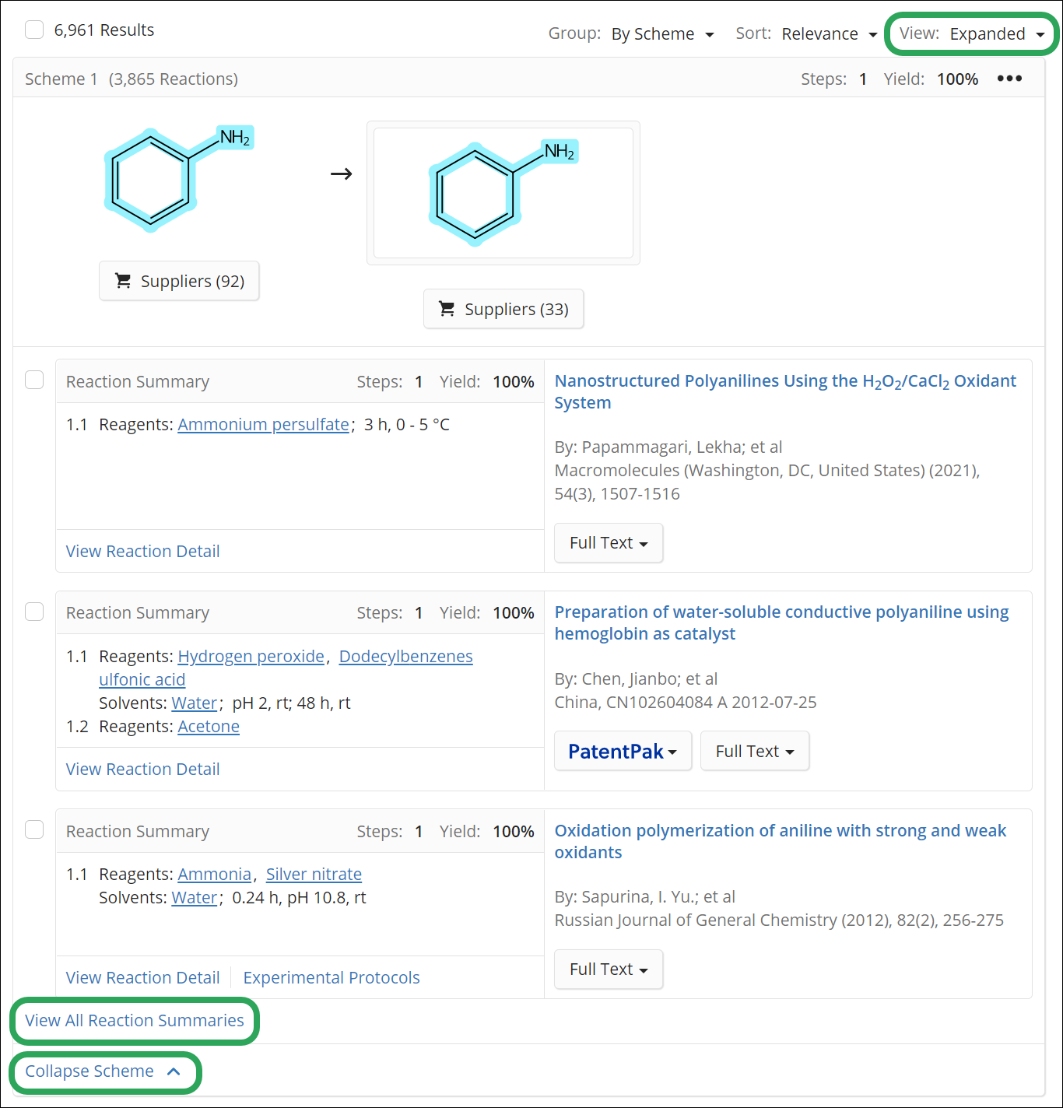
Task: Open the Sort Relevance dropdown
Action: pos(829,34)
